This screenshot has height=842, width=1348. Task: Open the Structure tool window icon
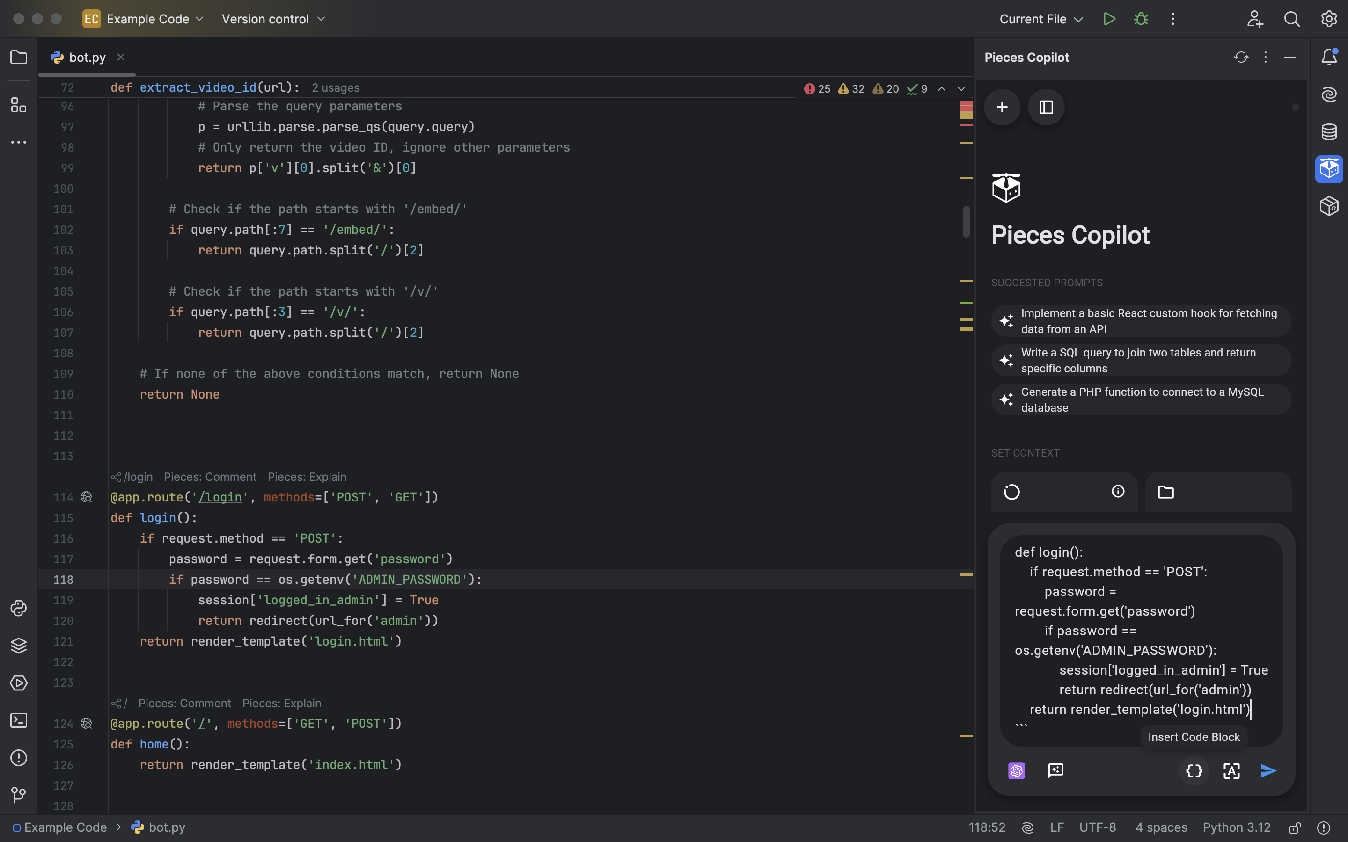(x=18, y=105)
